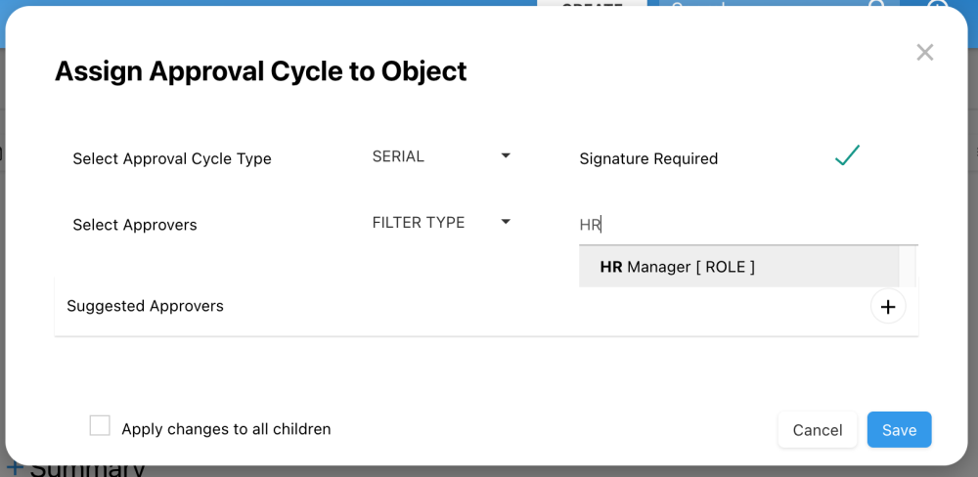978x477 pixels.
Task: Click the arrow next to FILTER TYPE
Action: coord(506,222)
